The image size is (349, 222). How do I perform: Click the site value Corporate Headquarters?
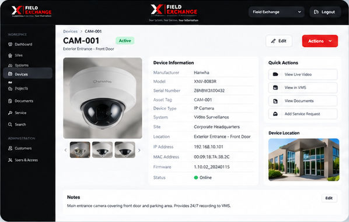pos(217,127)
